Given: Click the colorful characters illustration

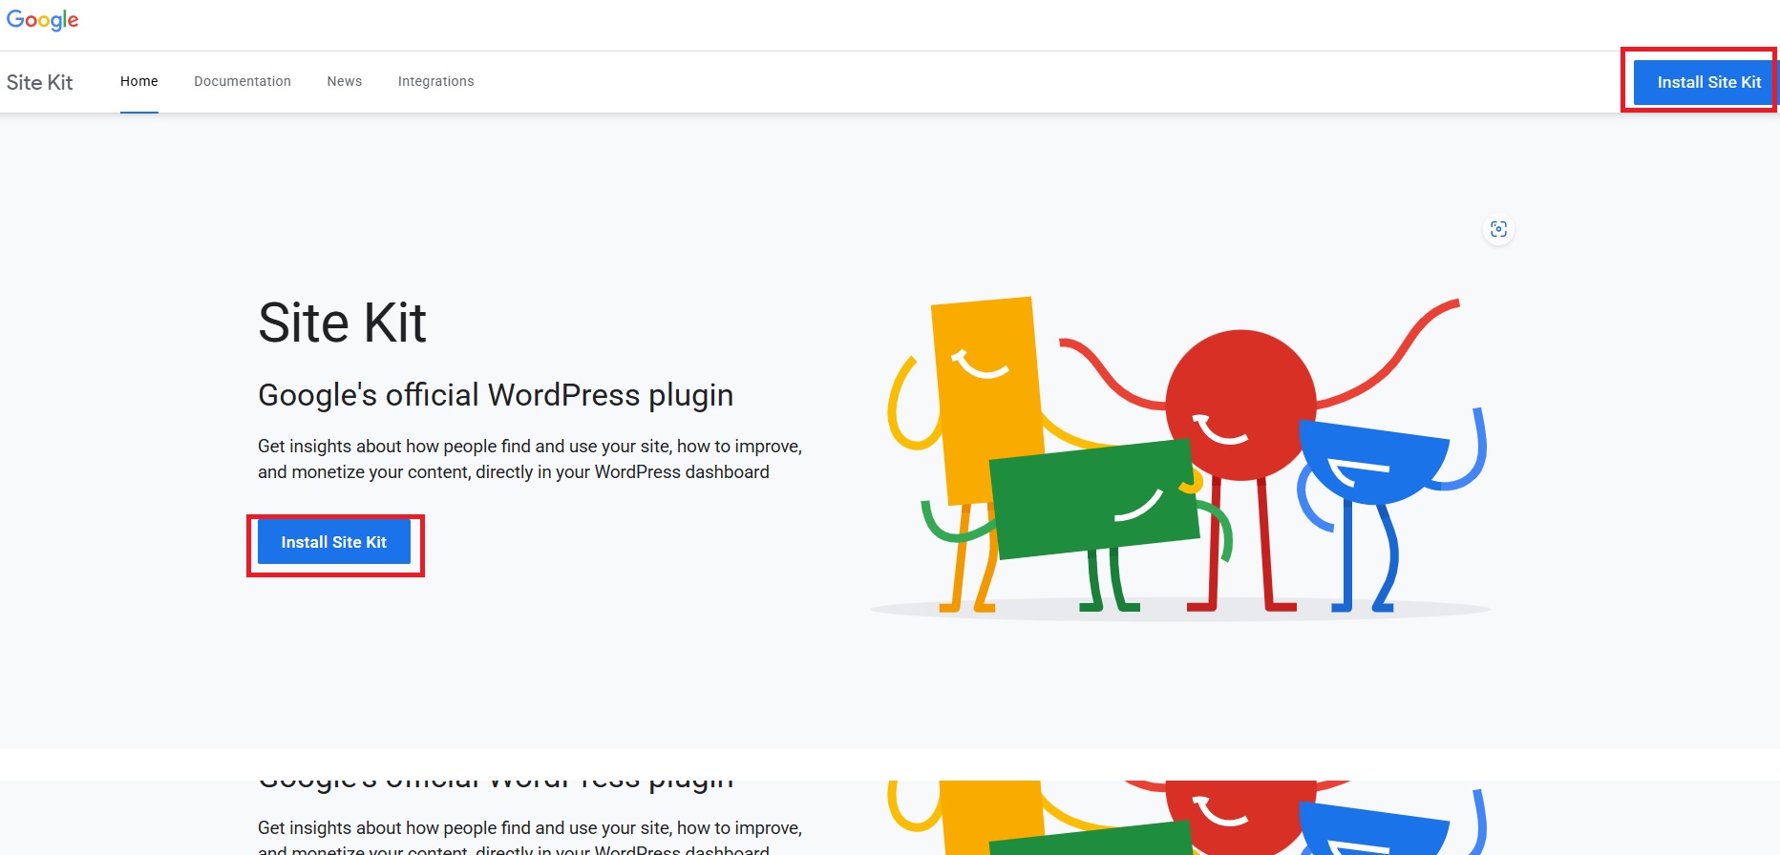Looking at the screenshot, I should point(1181,458).
